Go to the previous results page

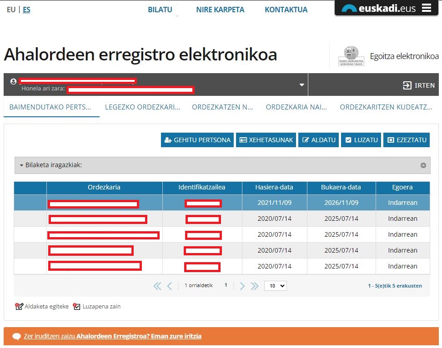(170, 286)
